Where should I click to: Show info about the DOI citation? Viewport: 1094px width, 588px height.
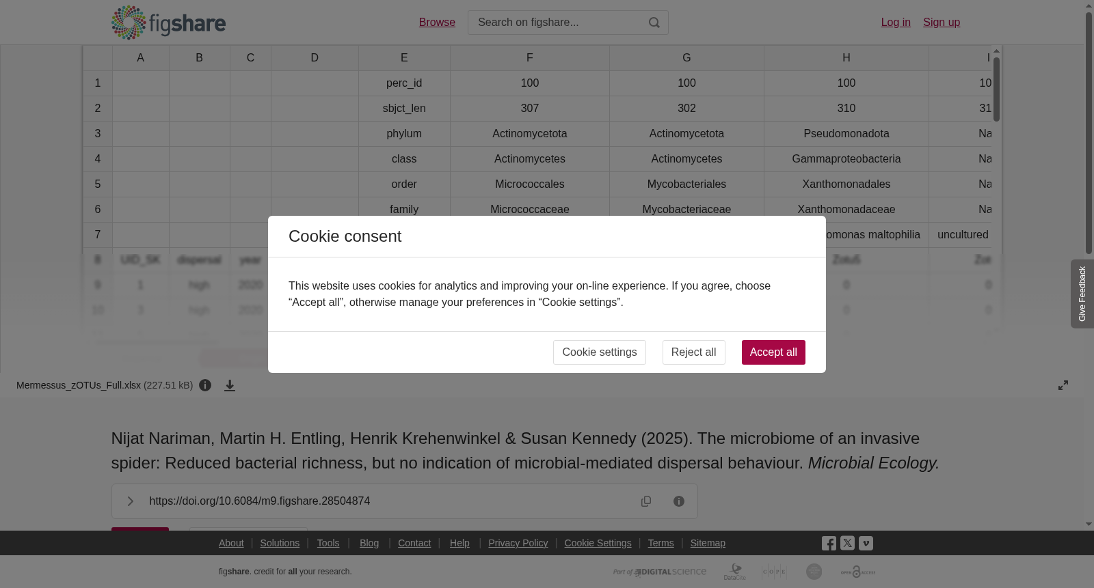point(679,501)
